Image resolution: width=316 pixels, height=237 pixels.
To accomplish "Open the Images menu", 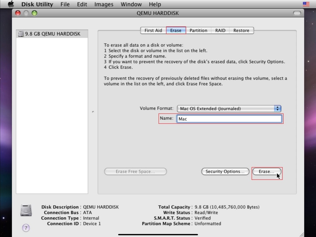I will [104, 4].
